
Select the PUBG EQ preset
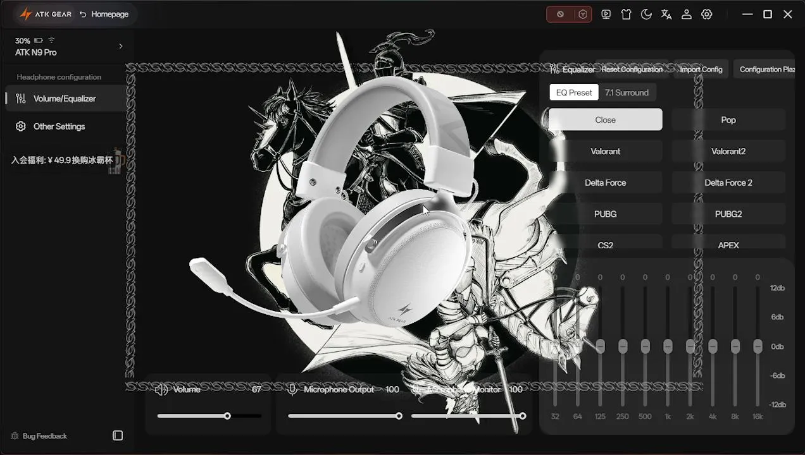coord(606,214)
